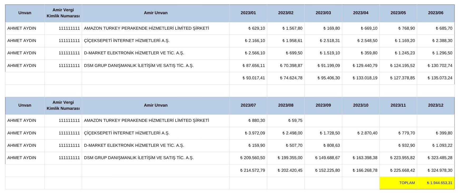
Task: Select the ₺ 124.195,52 May DSM cell
Action: click(402, 66)
